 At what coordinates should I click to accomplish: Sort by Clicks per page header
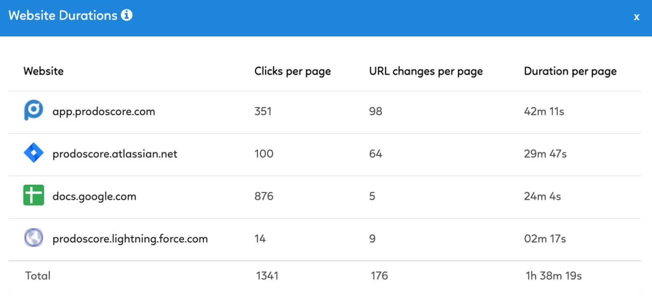pos(292,72)
